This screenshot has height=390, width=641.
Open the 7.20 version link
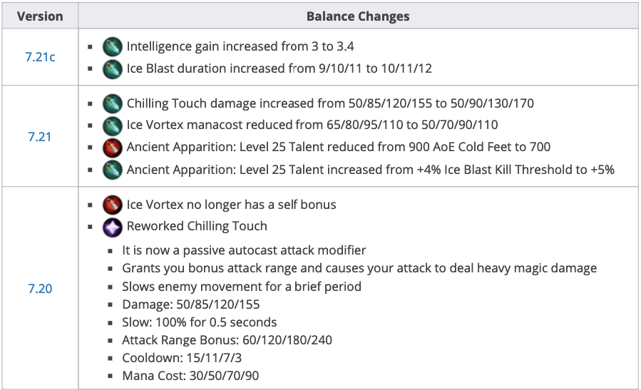coord(40,289)
